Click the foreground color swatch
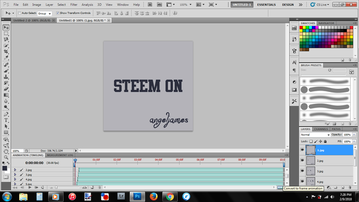The height and width of the screenshot is (202, 359). [x=5, y=168]
